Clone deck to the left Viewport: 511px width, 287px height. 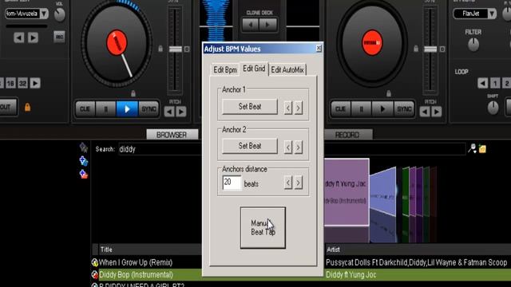point(251,25)
